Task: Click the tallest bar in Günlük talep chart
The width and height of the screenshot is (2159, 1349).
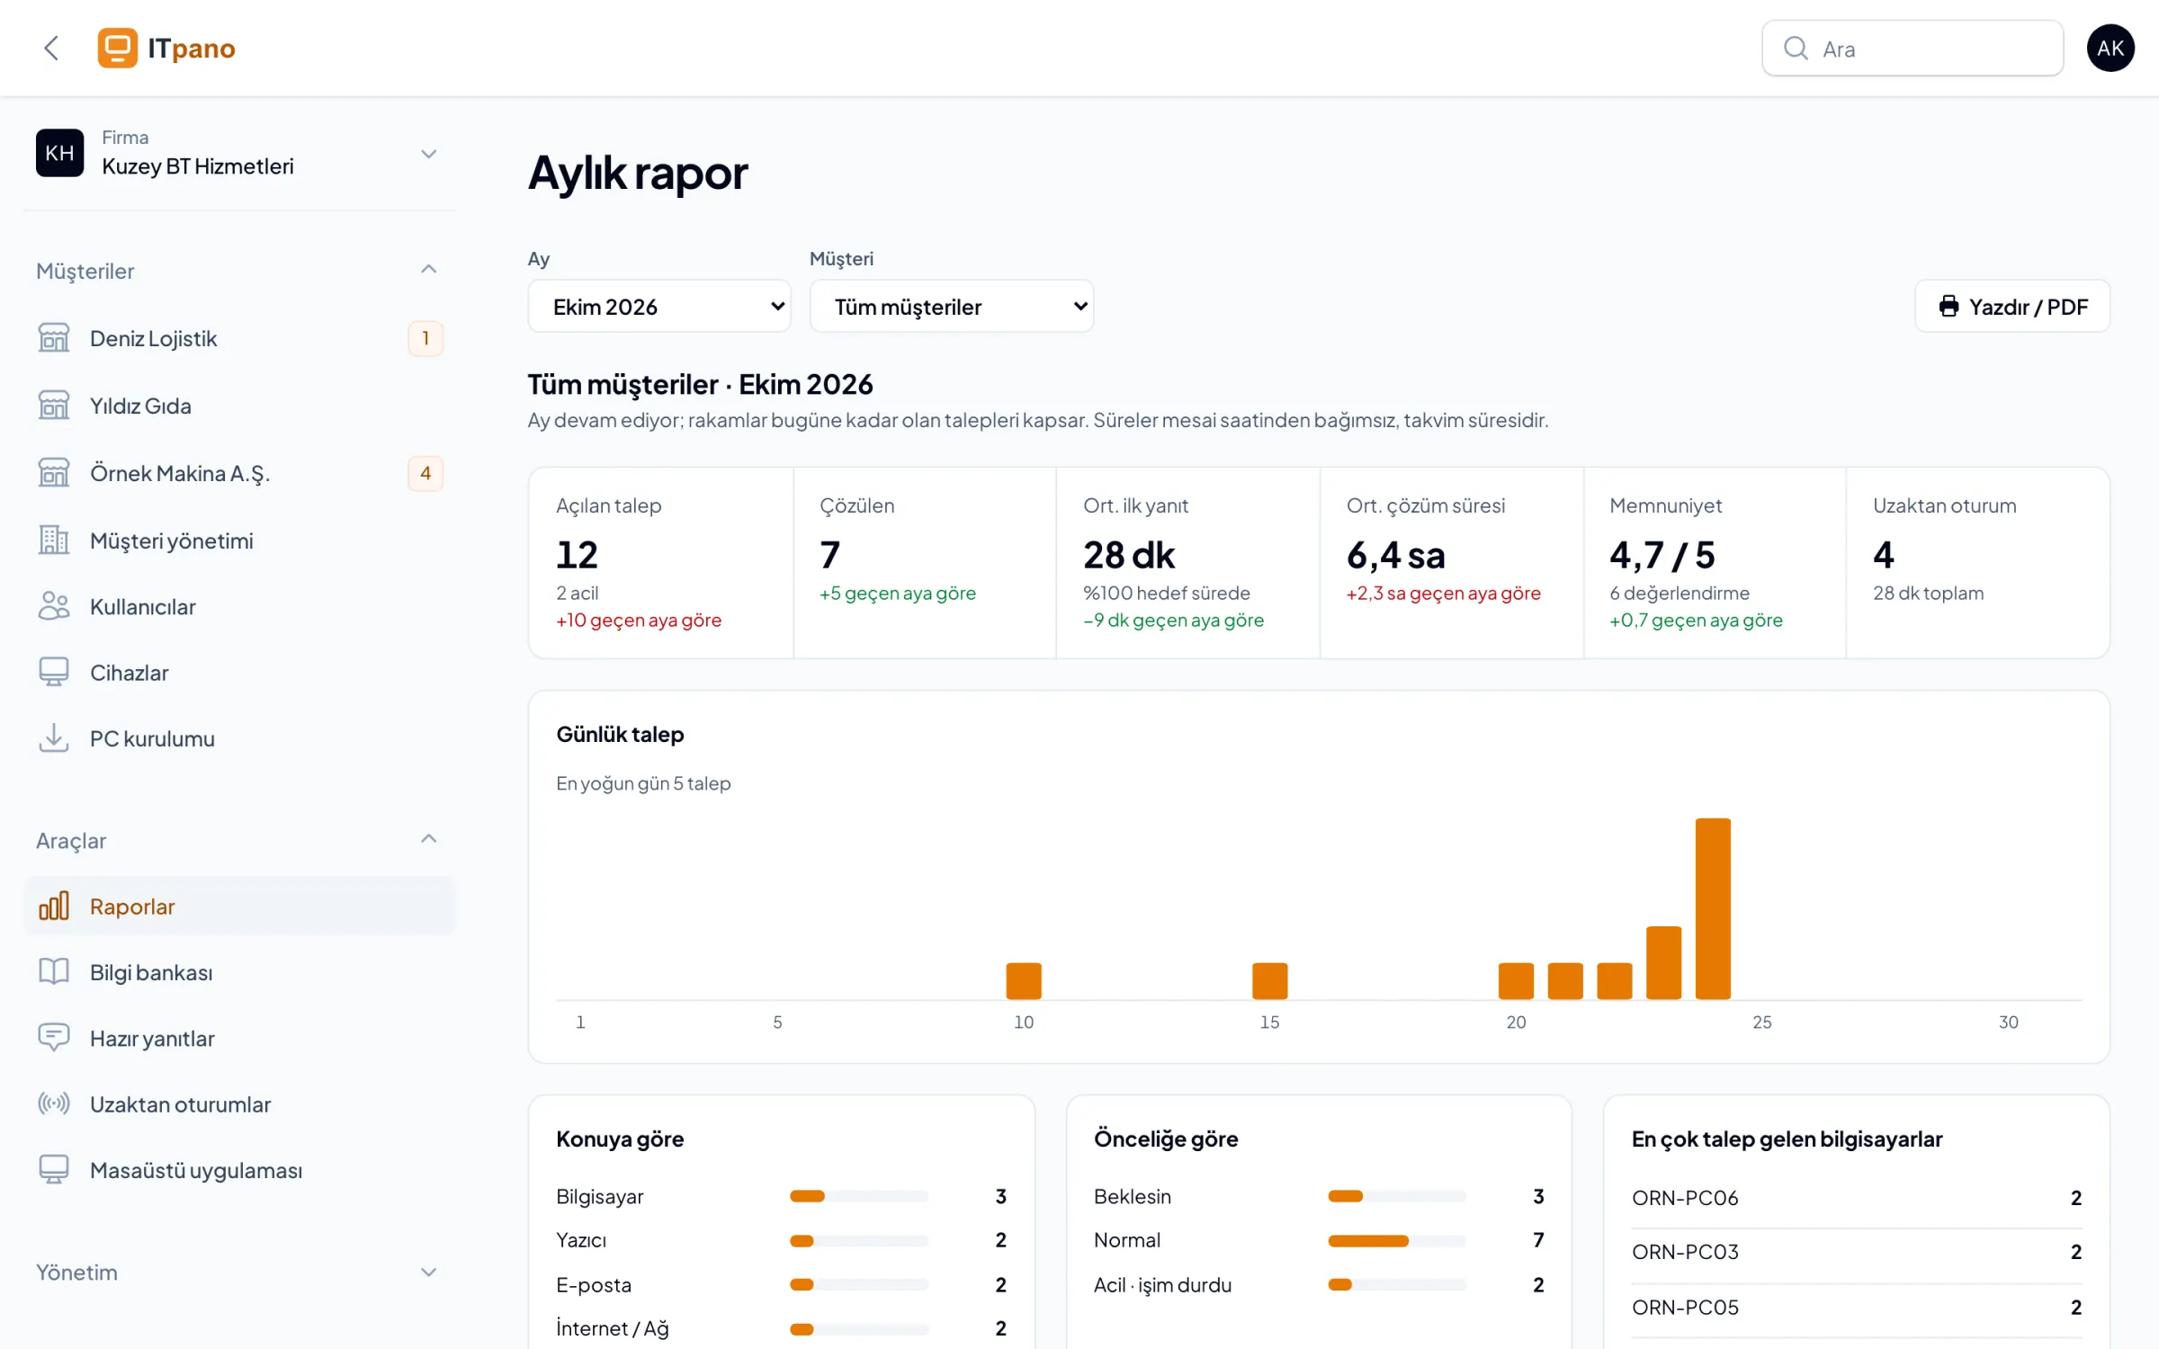Action: 1713,908
